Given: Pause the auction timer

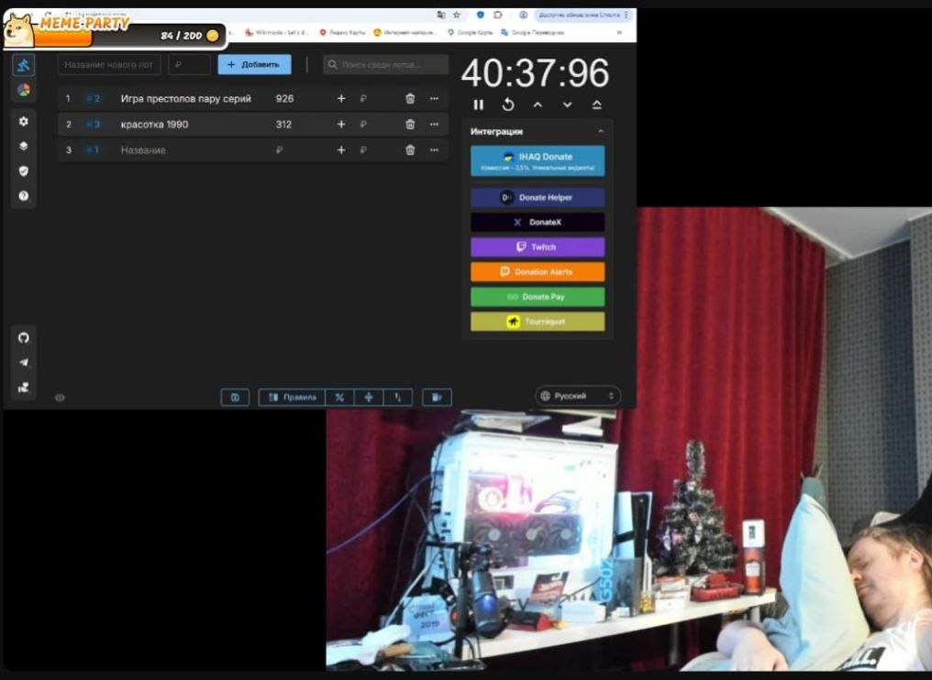Looking at the screenshot, I should 479,105.
